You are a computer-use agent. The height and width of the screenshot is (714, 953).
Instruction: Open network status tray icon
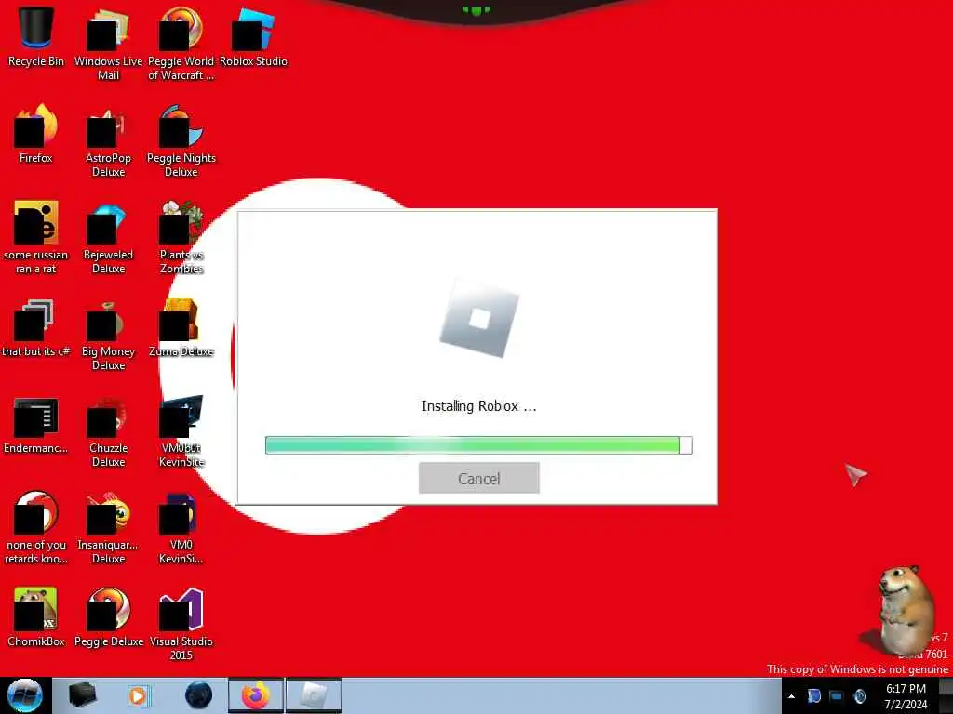837,696
